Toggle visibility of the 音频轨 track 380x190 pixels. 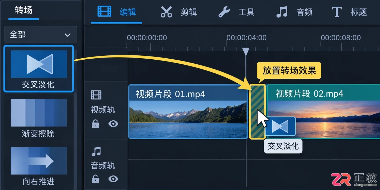[113, 179]
